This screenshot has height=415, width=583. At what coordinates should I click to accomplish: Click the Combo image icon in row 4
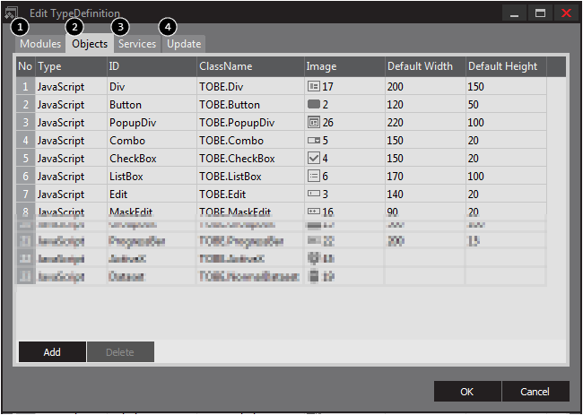click(x=313, y=140)
